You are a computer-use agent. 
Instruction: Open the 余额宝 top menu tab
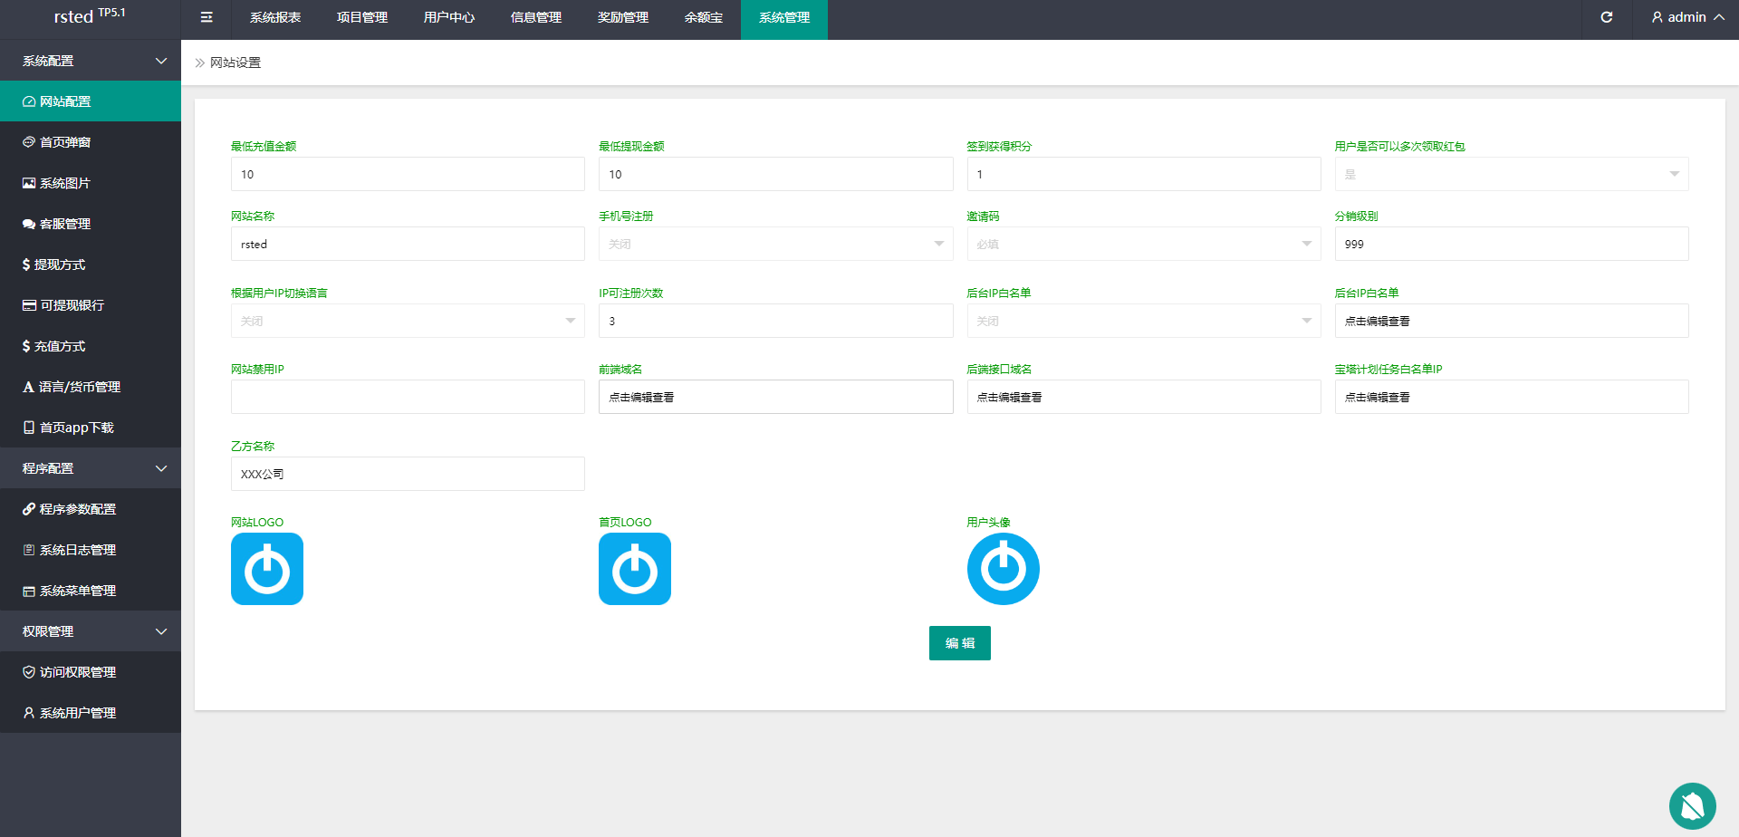tap(703, 18)
